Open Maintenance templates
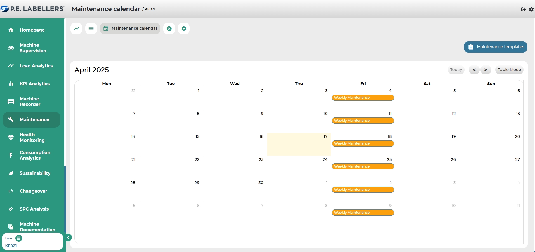This screenshot has height=252, width=535. [x=495, y=47]
